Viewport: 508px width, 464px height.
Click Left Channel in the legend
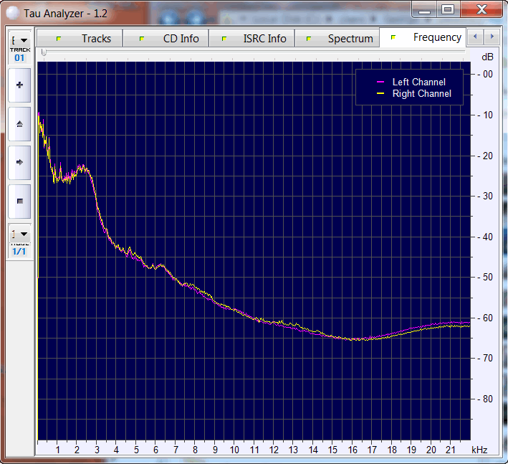click(x=418, y=82)
